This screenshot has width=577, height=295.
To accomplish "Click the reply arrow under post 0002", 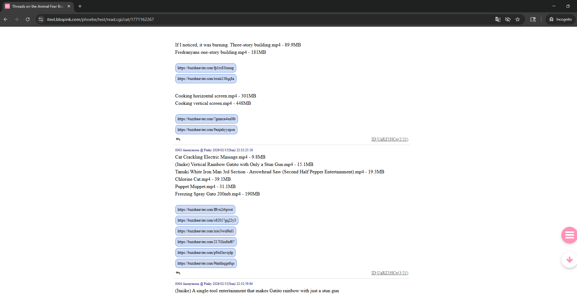I will [178, 140].
